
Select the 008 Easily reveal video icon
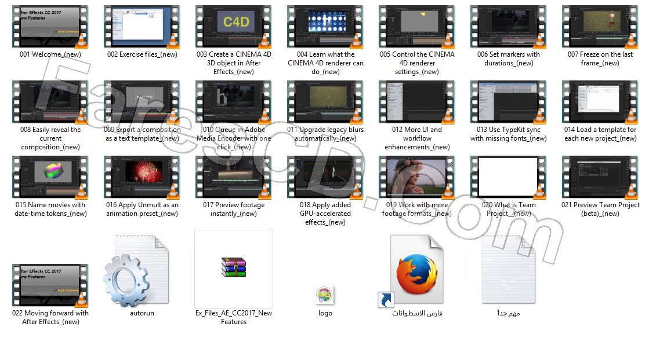(50, 102)
